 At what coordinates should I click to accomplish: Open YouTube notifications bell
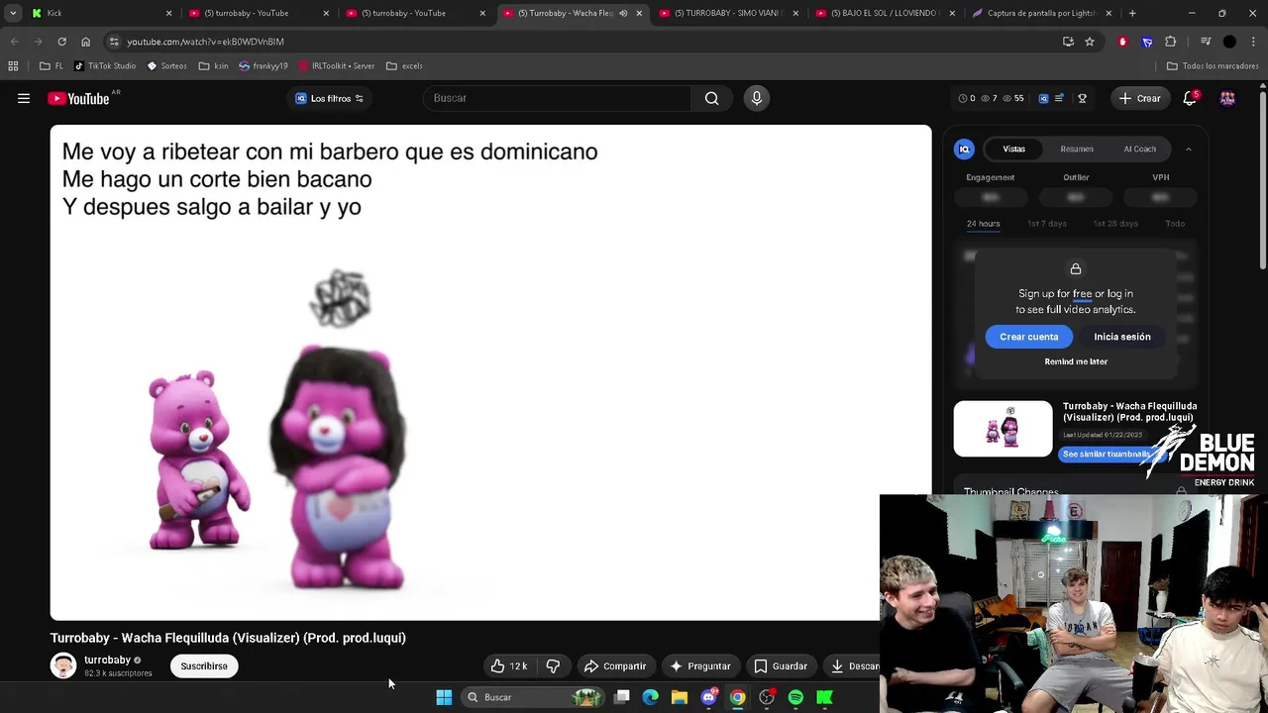click(1190, 98)
